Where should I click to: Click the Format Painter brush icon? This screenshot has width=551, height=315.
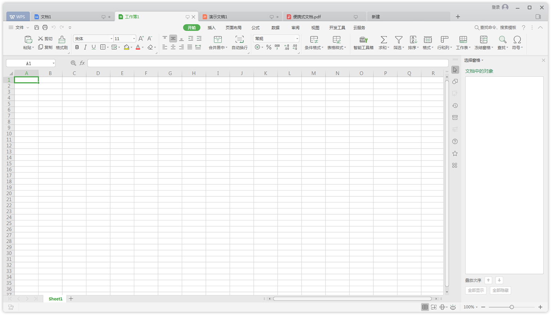point(62,40)
